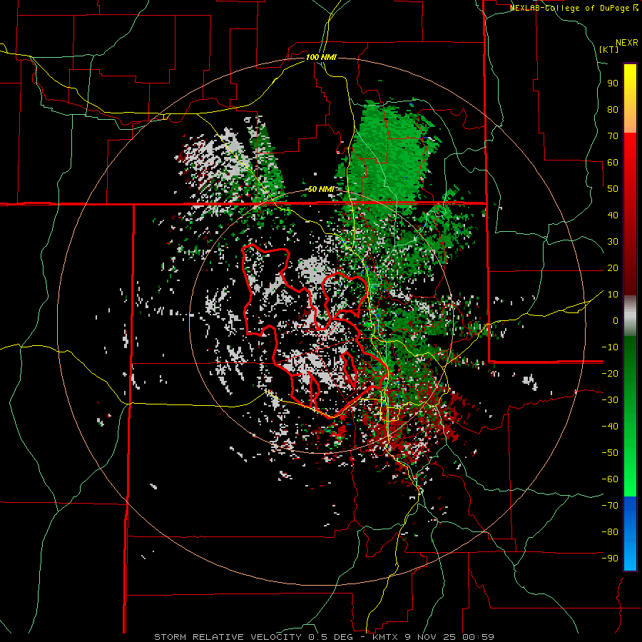642x642 pixels.
Task: Click the 80 value on the velocity scale
Action: pyautogui.click(x=613, y=109)
